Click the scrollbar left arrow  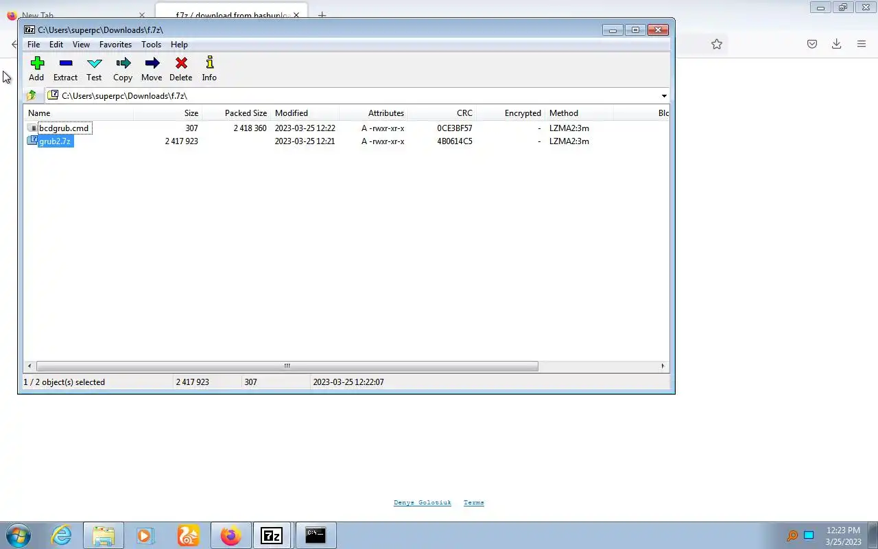coord(29,366)
